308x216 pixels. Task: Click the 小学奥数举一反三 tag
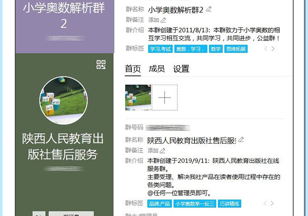(x=195, y=204)
